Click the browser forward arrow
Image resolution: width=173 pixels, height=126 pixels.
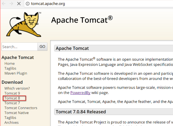(11, 4)
